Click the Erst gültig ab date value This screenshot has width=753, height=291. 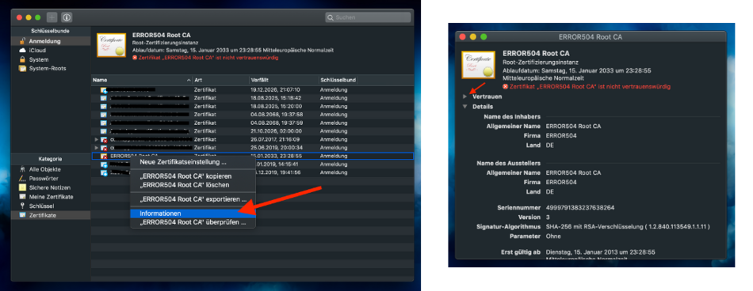coord(600,251)
